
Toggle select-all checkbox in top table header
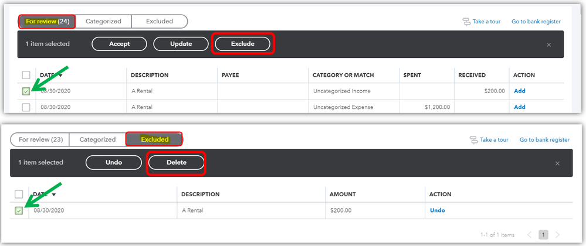(x=26, y=75)
